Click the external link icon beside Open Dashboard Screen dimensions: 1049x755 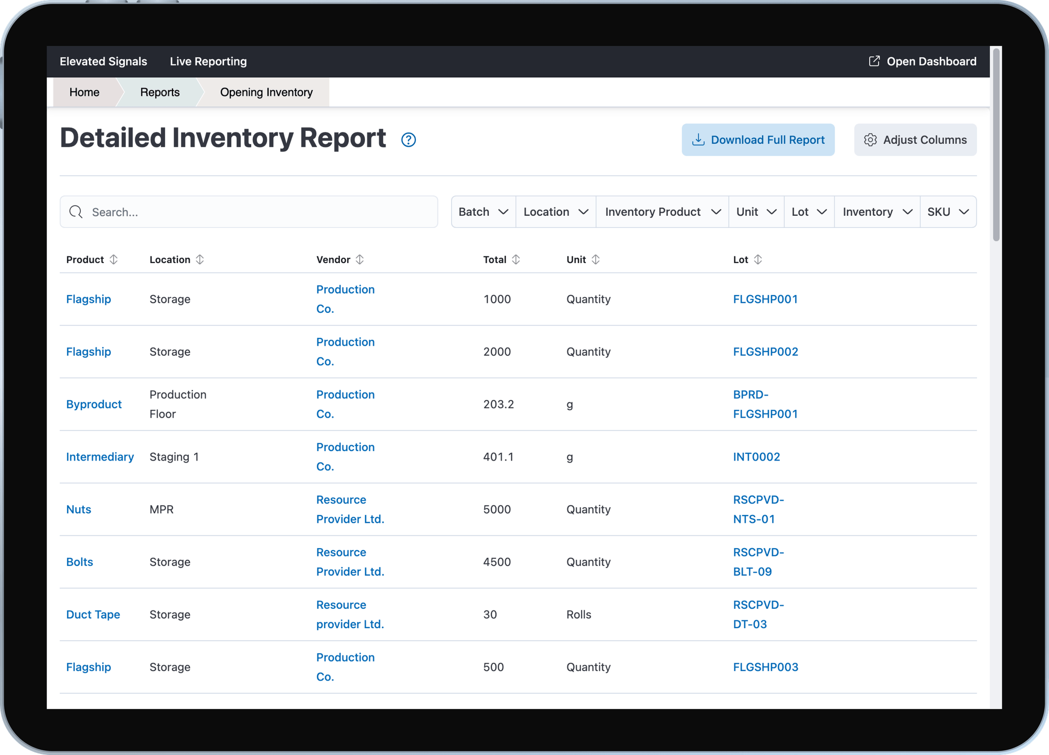[x=874, y=61]
